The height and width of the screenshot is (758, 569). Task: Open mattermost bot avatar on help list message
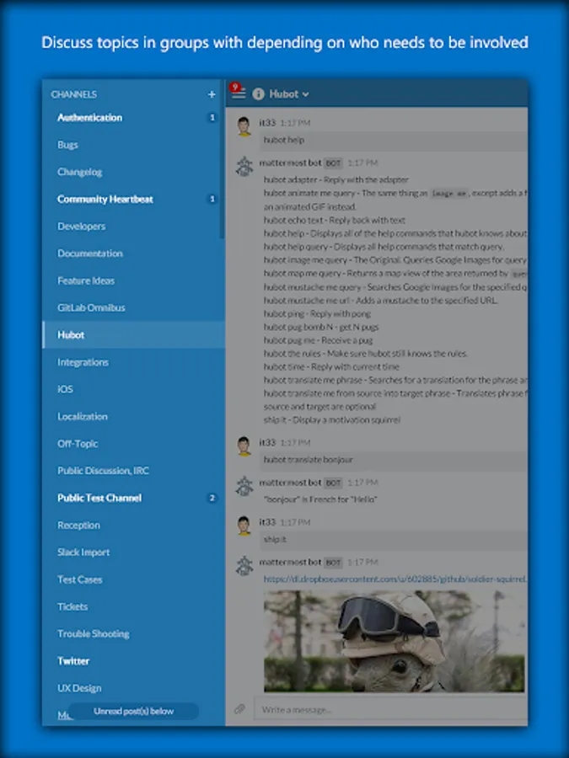(244, 166)
